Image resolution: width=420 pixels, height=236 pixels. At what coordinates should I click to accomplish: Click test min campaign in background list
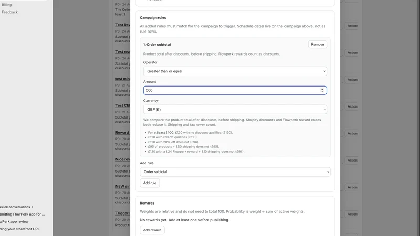pyautogui.click(x=123, y=79)
